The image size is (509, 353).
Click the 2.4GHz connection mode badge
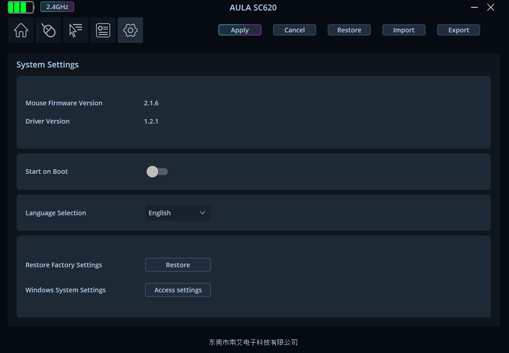57,7
